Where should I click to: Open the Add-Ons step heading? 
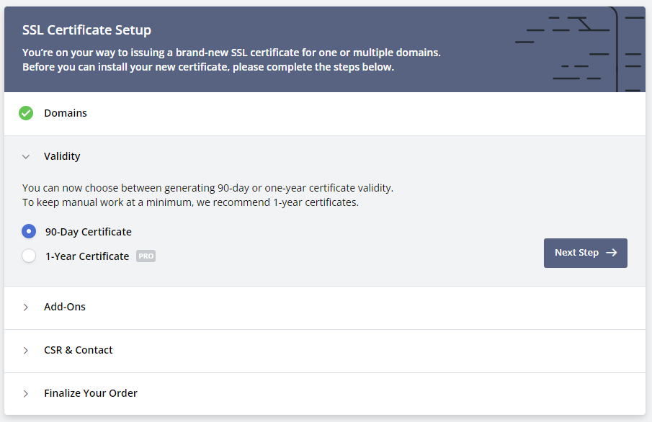tap(65, 307)
